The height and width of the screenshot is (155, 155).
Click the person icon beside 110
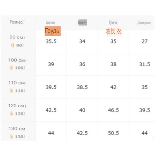[x=12, y=91]
